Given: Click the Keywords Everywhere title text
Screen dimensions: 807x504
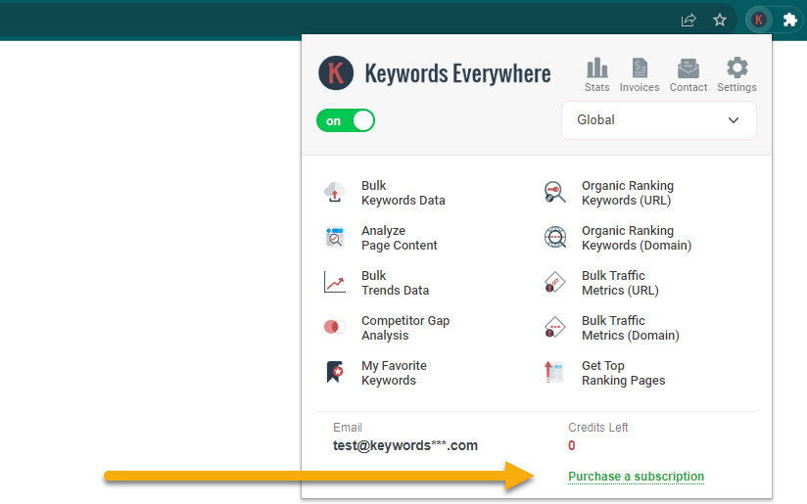Looking at the screenshot, I should tap(457, 73).
